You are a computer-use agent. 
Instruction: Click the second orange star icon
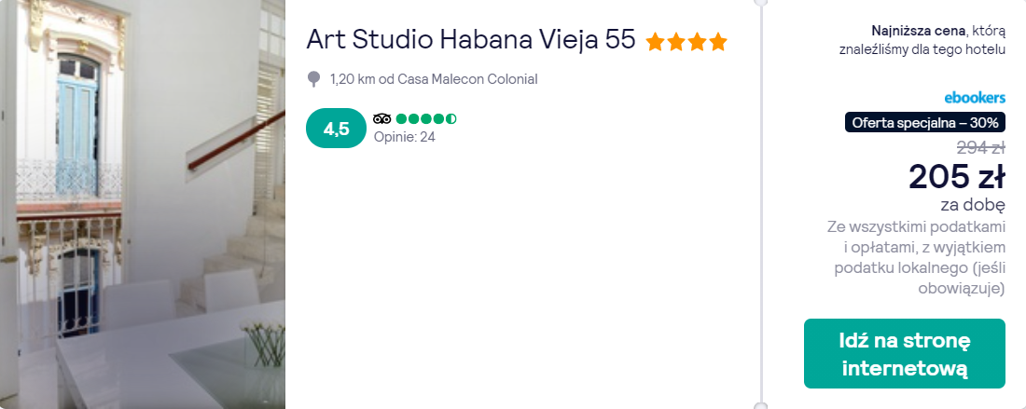(676, 42)
